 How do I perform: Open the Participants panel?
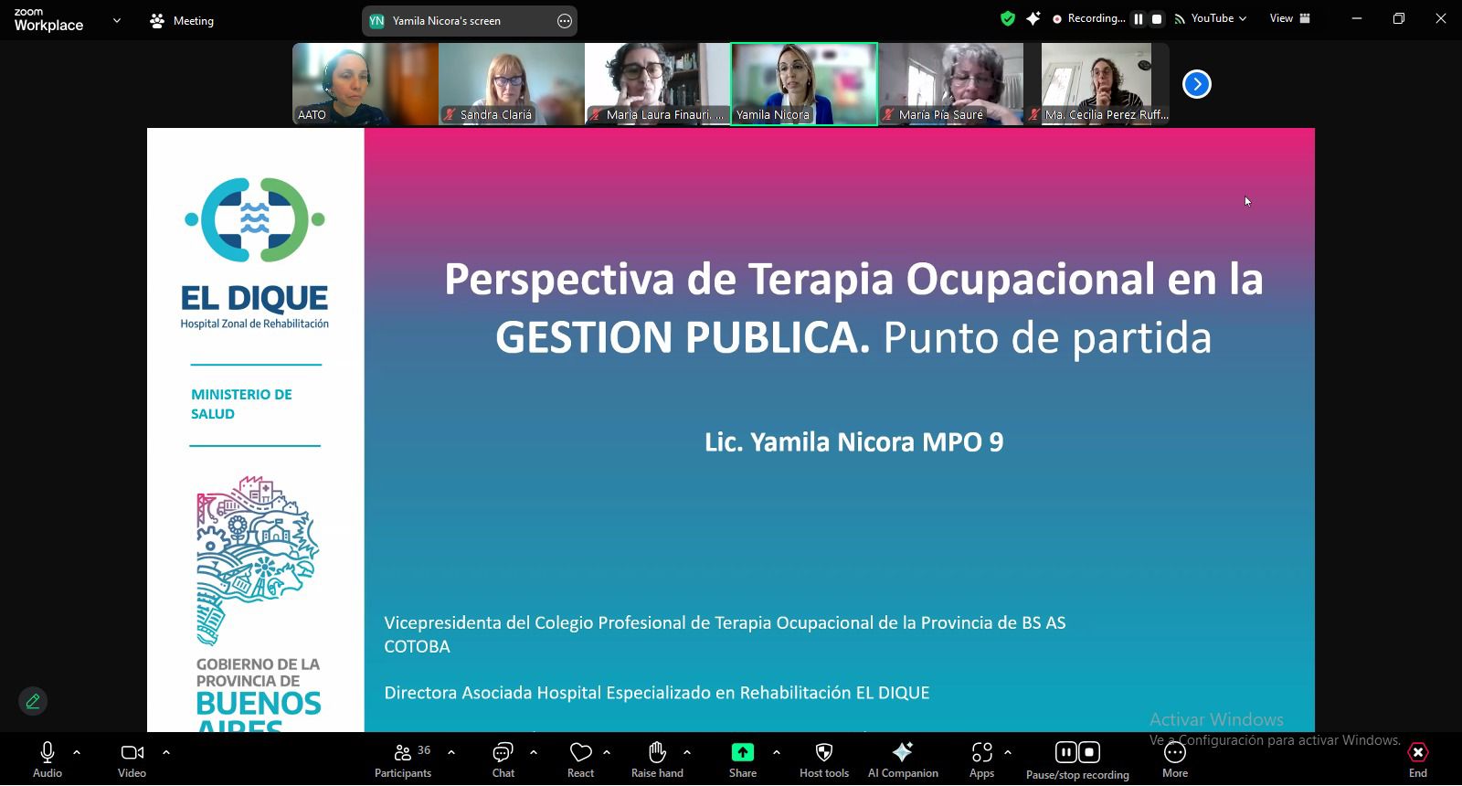(x=403, y=759)
